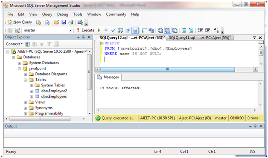The image size is (268, 158).
Task: Open the Query menu
Action: 47,14
